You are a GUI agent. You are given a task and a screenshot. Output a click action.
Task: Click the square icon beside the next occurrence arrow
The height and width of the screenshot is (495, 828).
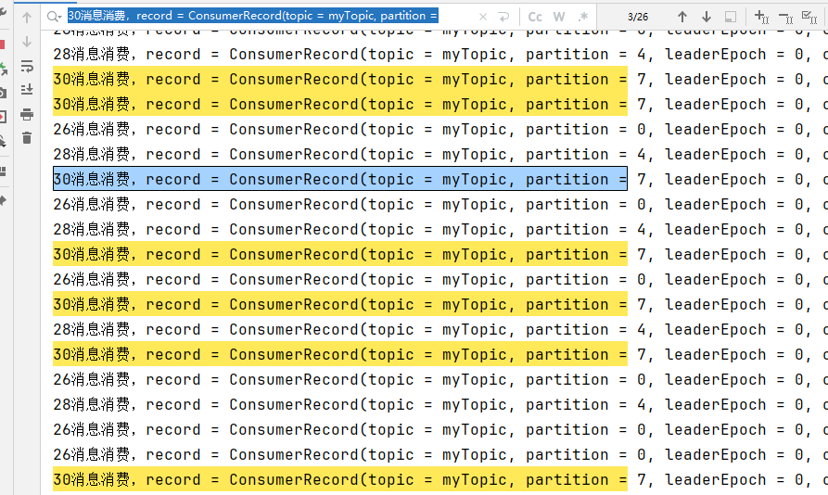click(731, 17)
